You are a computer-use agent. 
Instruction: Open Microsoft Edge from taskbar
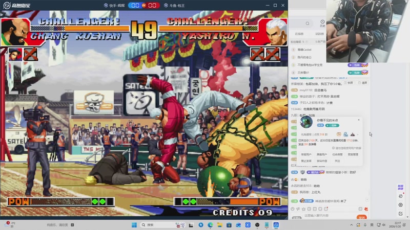210,225
